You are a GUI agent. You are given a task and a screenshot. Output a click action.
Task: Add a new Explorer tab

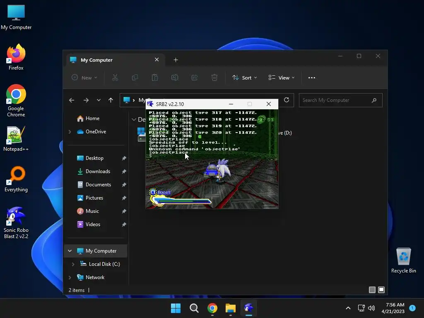click(x=176, y=60)
